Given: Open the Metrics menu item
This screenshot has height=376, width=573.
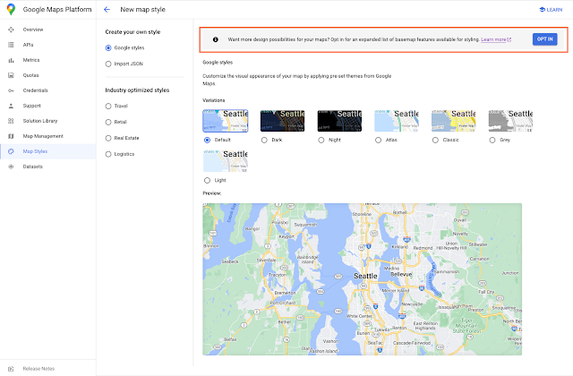Looking at the screenshot, I should [x=47, y=60].
